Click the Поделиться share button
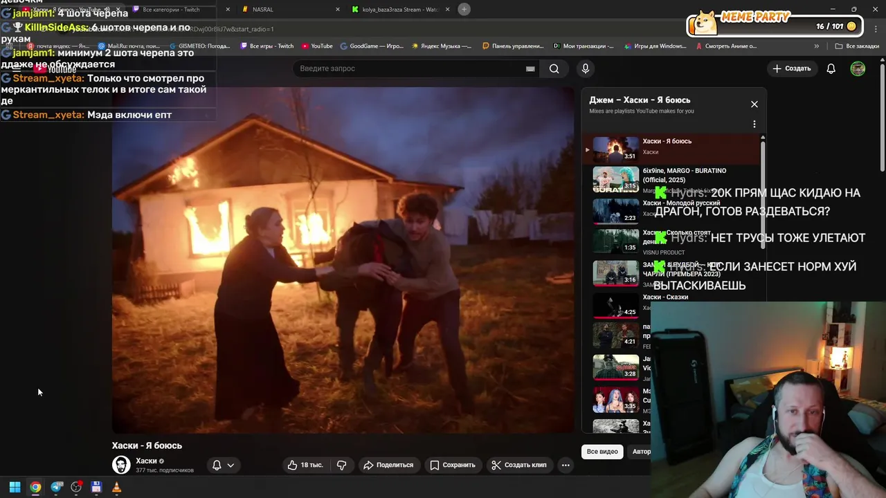 click(388, 465)
